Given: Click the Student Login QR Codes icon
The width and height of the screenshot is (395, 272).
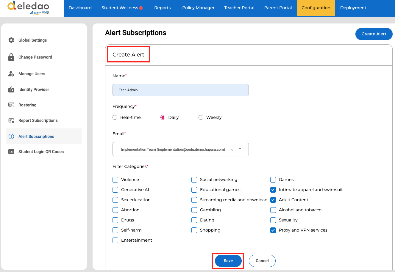Looking at the screenshot, I should pyautogui.click(x=11, y=152).
